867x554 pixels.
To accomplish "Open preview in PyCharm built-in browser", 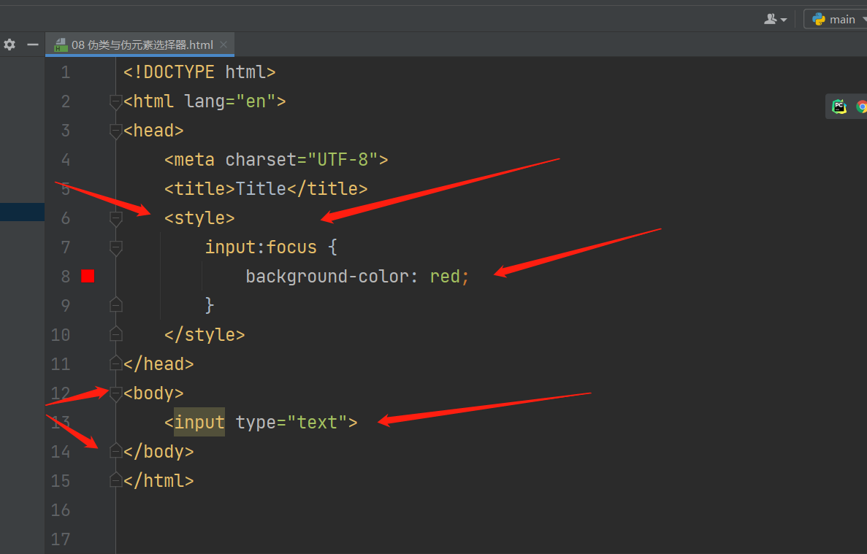I will (x=839, y=107).
